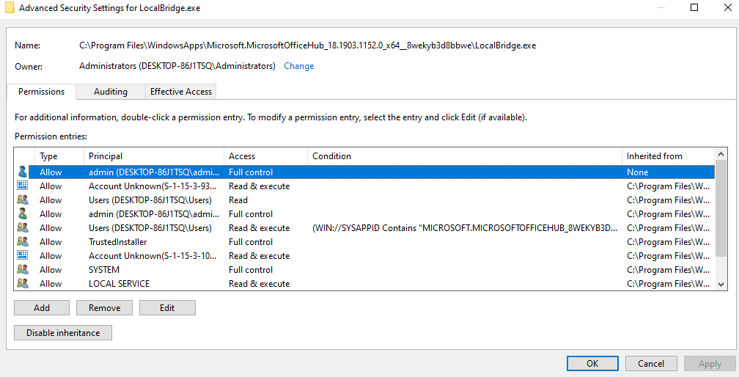Switch to the Auditing tab

(110, 92)
